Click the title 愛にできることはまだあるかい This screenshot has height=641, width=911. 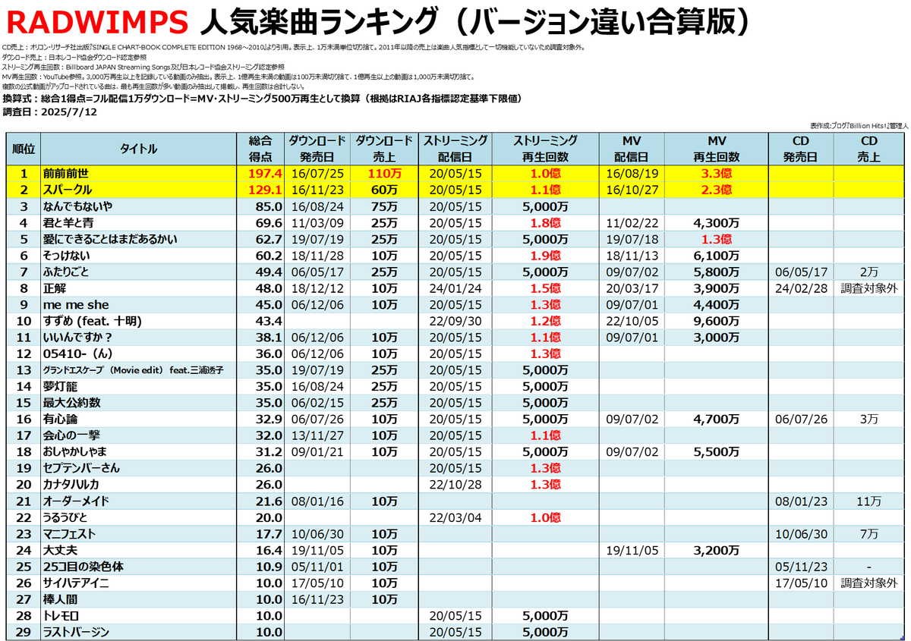point(110,239)
